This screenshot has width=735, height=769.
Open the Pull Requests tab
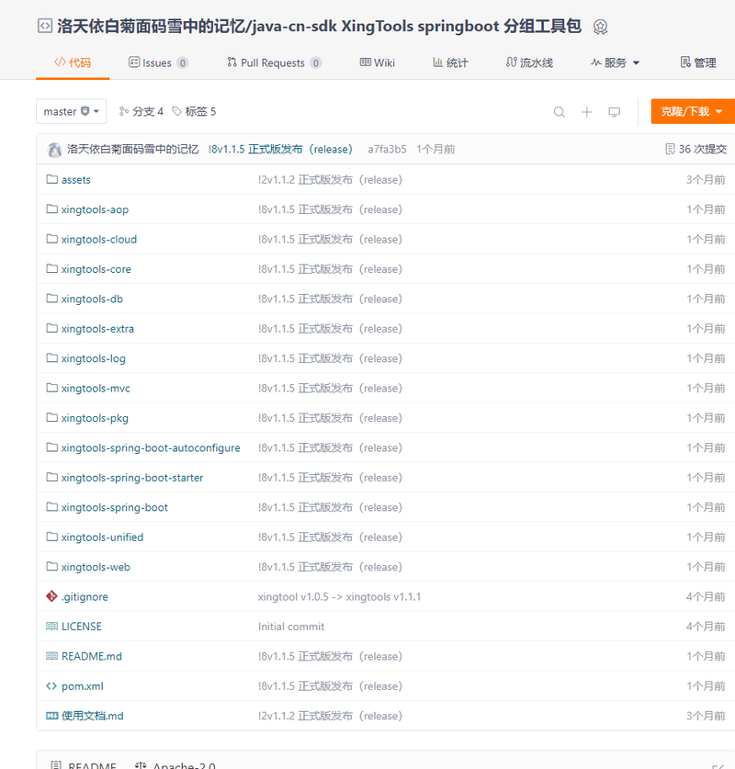[x=274, y=62]
